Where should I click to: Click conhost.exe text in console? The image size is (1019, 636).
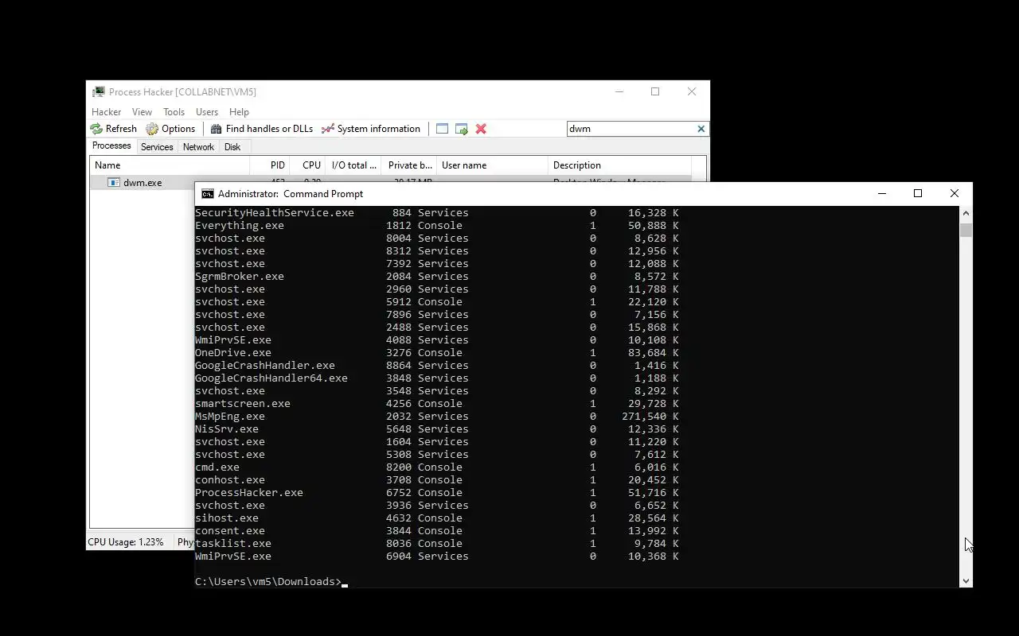(230, 480)
